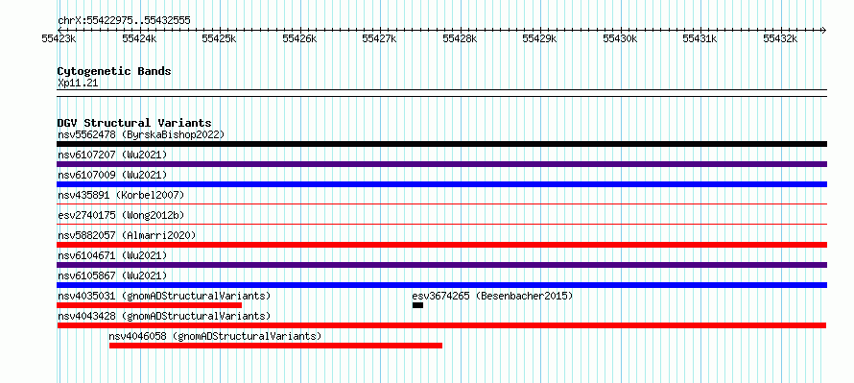Open the esv3674265 (Besenbacher2015) label
Screen dimensions: 854x383
pos(492,296)
